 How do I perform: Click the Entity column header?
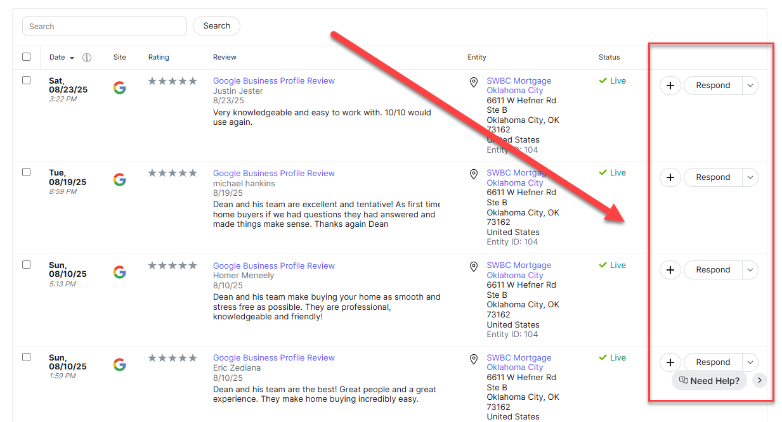coord(477,57)
